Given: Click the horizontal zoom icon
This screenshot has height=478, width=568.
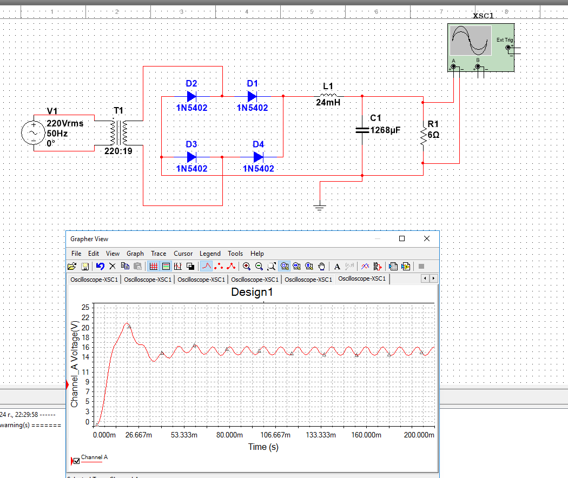Looking at the screenshot, I should [296, 267].
